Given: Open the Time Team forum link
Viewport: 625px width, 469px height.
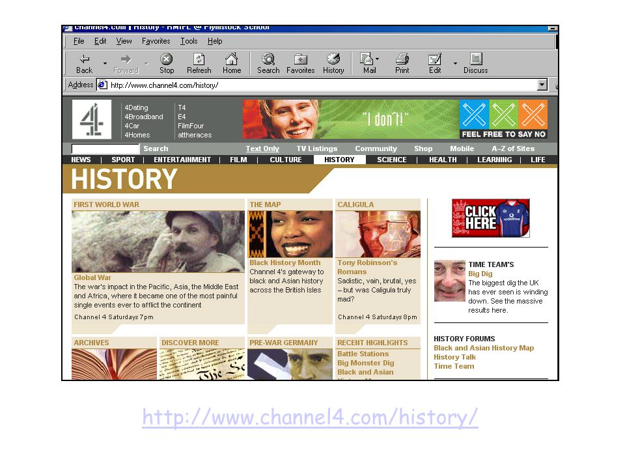Looking at the screenshot, I should click(454, 366).
